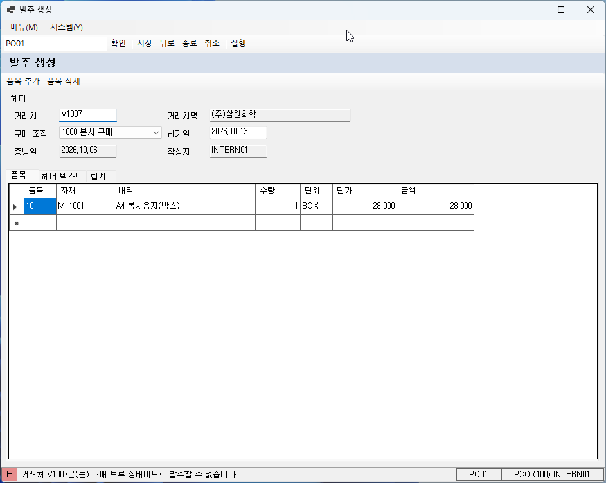
Task: Click the PO01 status bar panel
Action: point(478,475)
